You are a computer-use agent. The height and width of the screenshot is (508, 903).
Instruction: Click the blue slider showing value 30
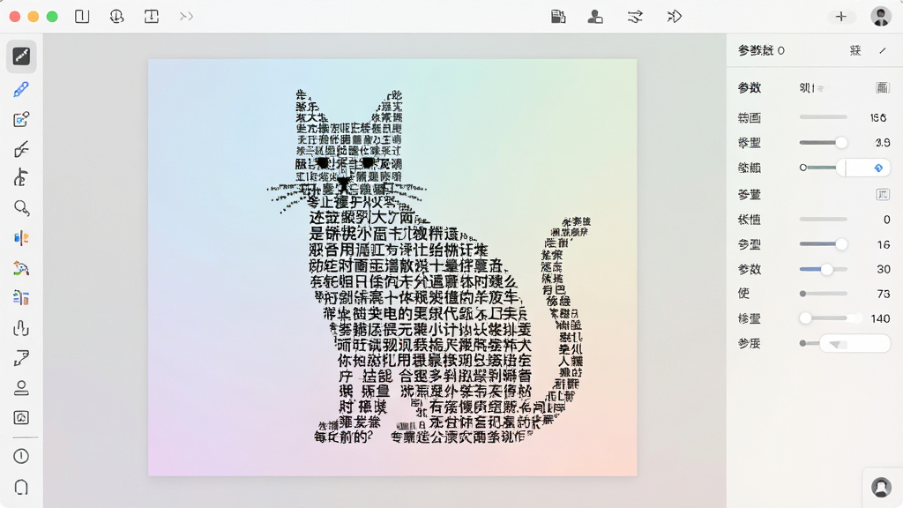pos(823,269)
